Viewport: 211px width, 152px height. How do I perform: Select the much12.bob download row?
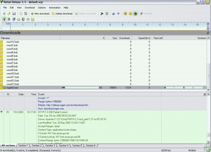coord(103,42)
